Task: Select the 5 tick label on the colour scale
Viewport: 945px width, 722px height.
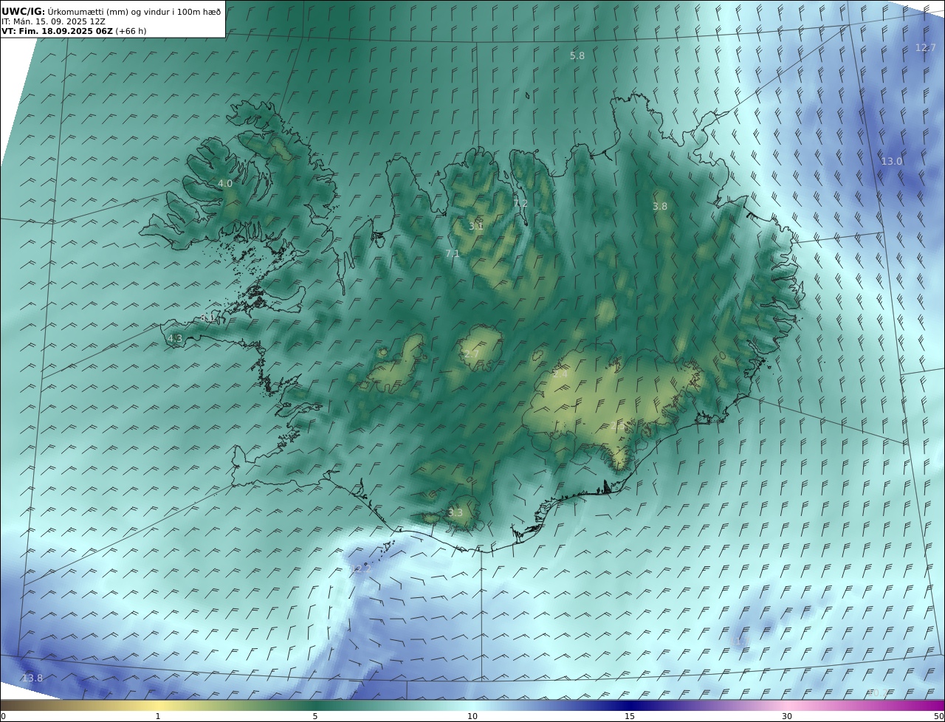Action: 315,716
